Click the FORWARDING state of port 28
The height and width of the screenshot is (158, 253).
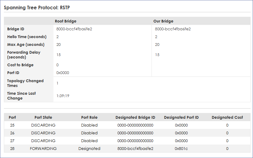pos(43,149)
